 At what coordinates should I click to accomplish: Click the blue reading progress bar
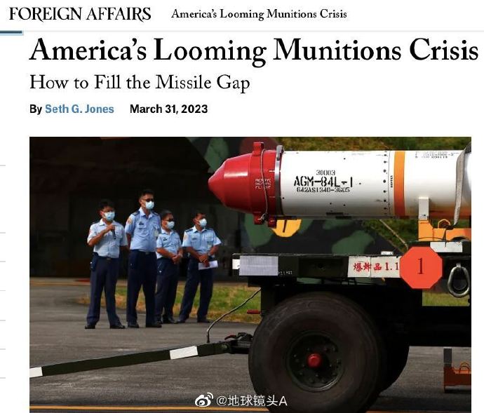(x=11, y=32)
